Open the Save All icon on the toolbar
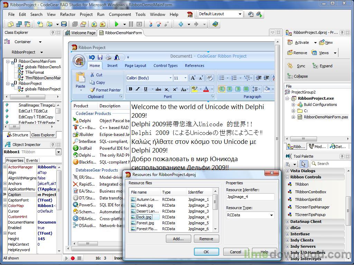This screenshot has width=354, height=265. 64,24
